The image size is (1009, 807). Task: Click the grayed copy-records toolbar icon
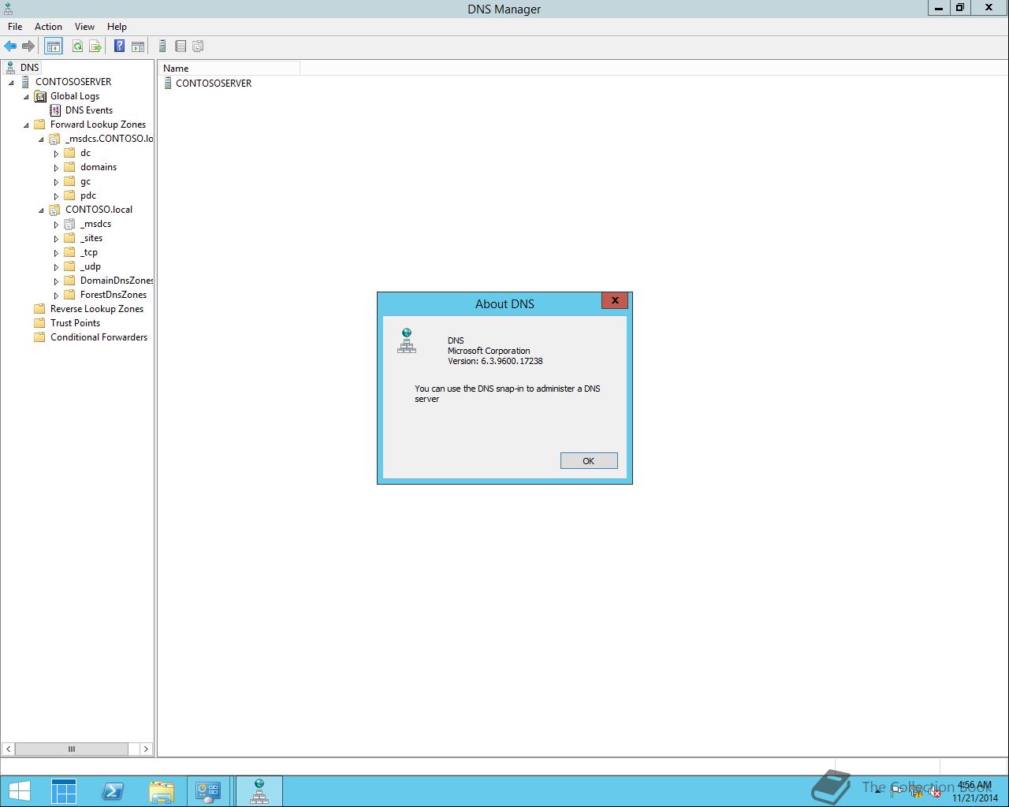198,46
